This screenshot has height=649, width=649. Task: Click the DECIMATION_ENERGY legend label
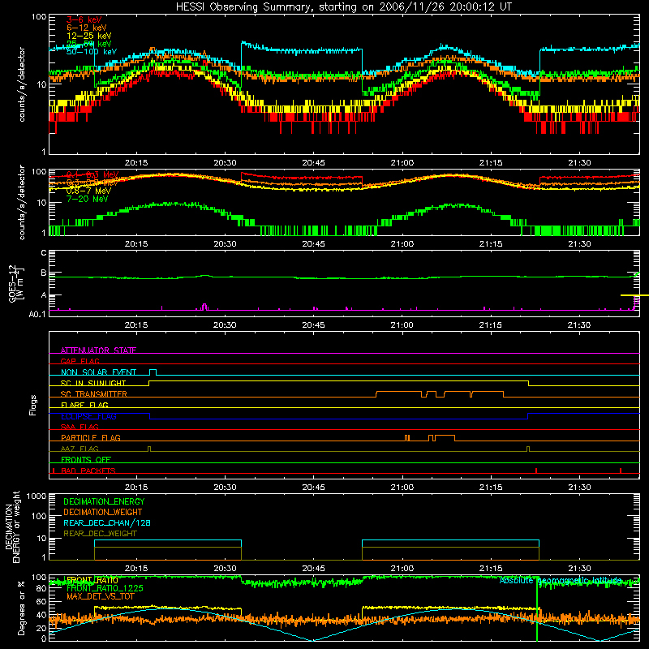point(104,501)
